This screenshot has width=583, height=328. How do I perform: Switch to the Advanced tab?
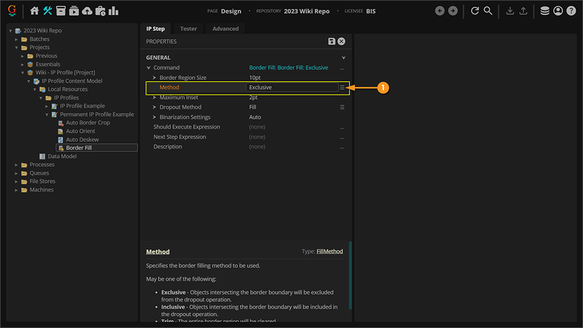[x=225, y=29]
